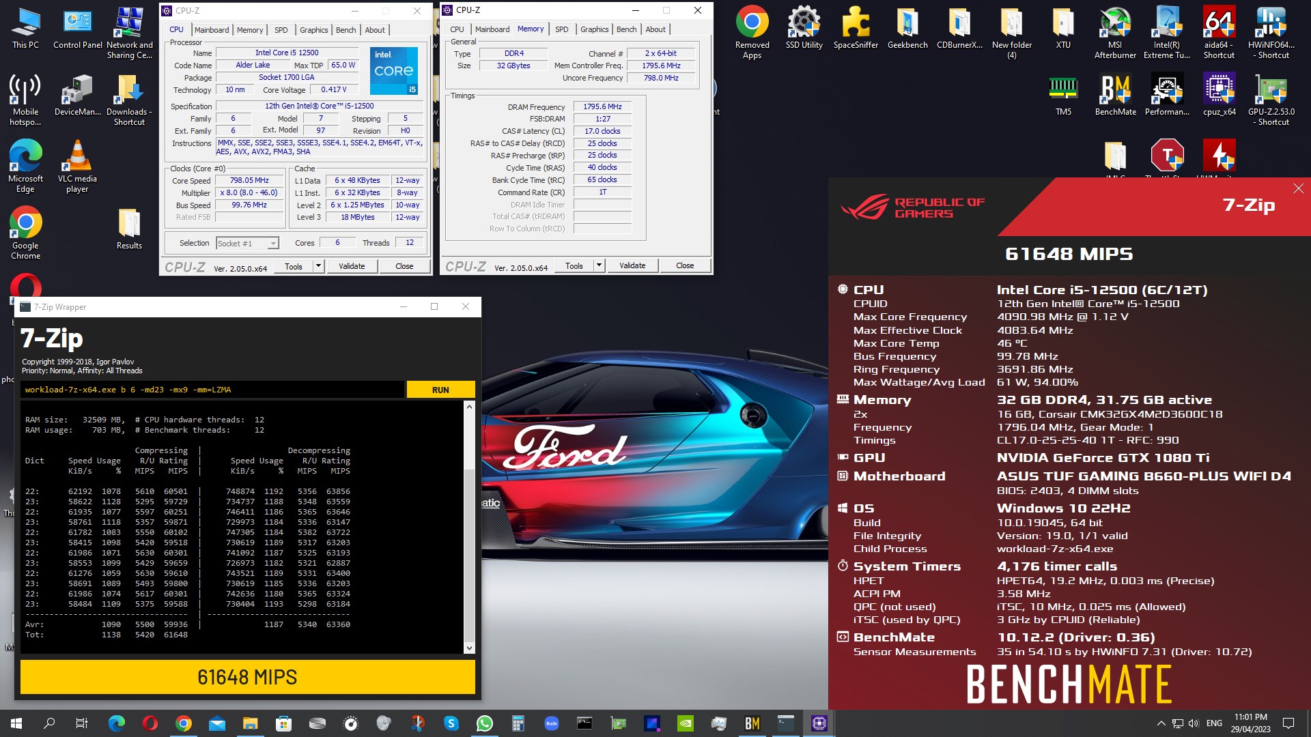
Task: Launch Intel Extreme Tuning Utility icon
Action: pos(1167,33)
